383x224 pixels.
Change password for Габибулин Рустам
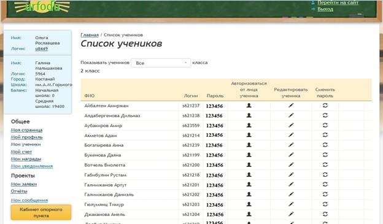325,175
